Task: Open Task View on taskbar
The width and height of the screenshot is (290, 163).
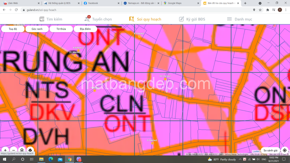Action: click(32, 159)
